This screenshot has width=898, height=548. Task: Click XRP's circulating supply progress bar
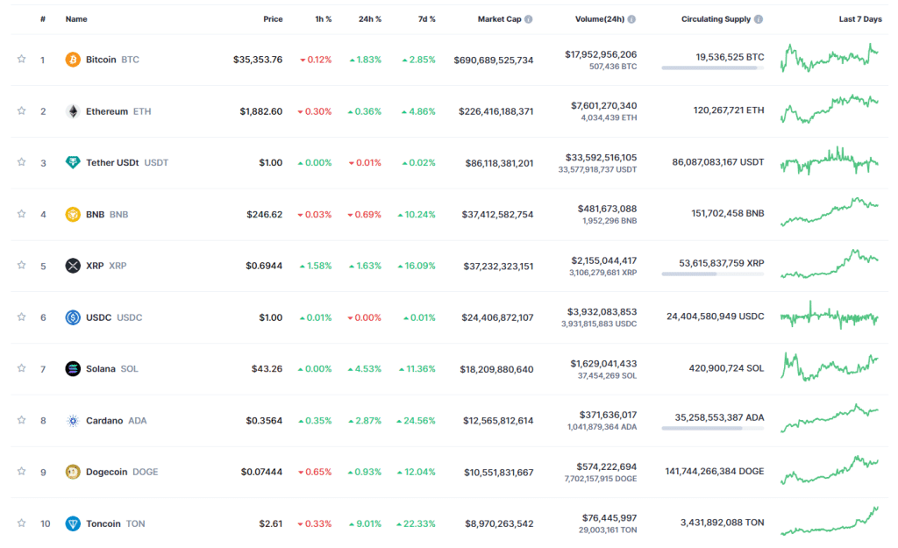point(712,274)
